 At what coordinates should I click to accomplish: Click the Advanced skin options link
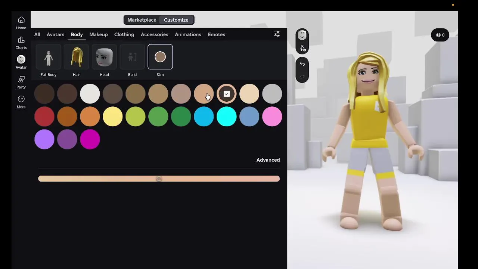[x=268, y=160]
